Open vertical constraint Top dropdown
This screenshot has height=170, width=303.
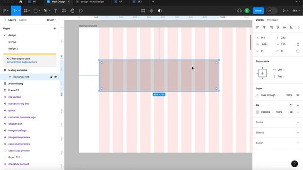281,76
